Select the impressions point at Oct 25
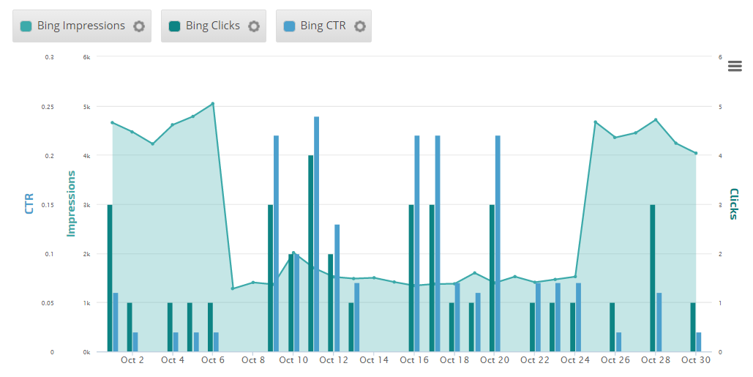The width and height of the screenshot is (753, 377). 595,122
